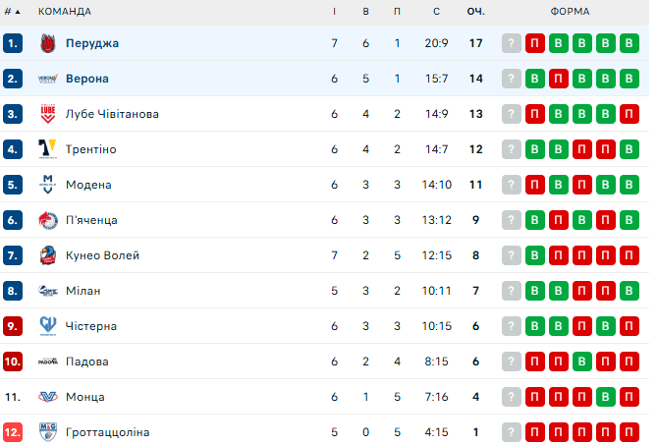Click the Перуджа team logo
This screenshot has width=657, height=445.
[x=47, y=43]
